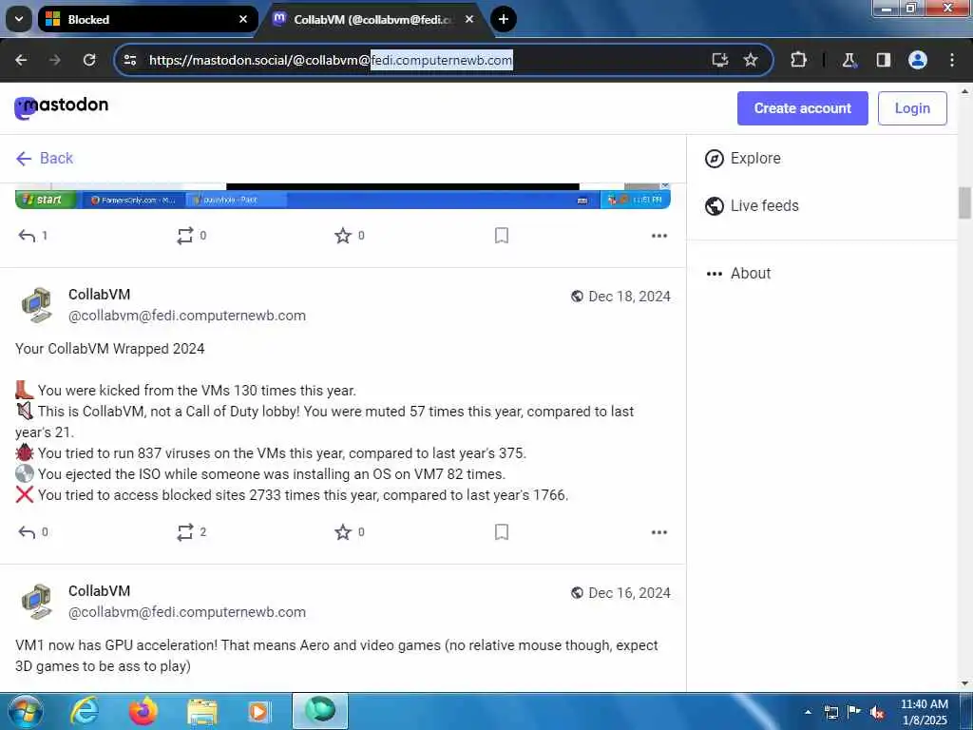This screenshot has height=730, width=973.
Task: Open Windows Media Player from taskbar
Action: coord(258,711)
